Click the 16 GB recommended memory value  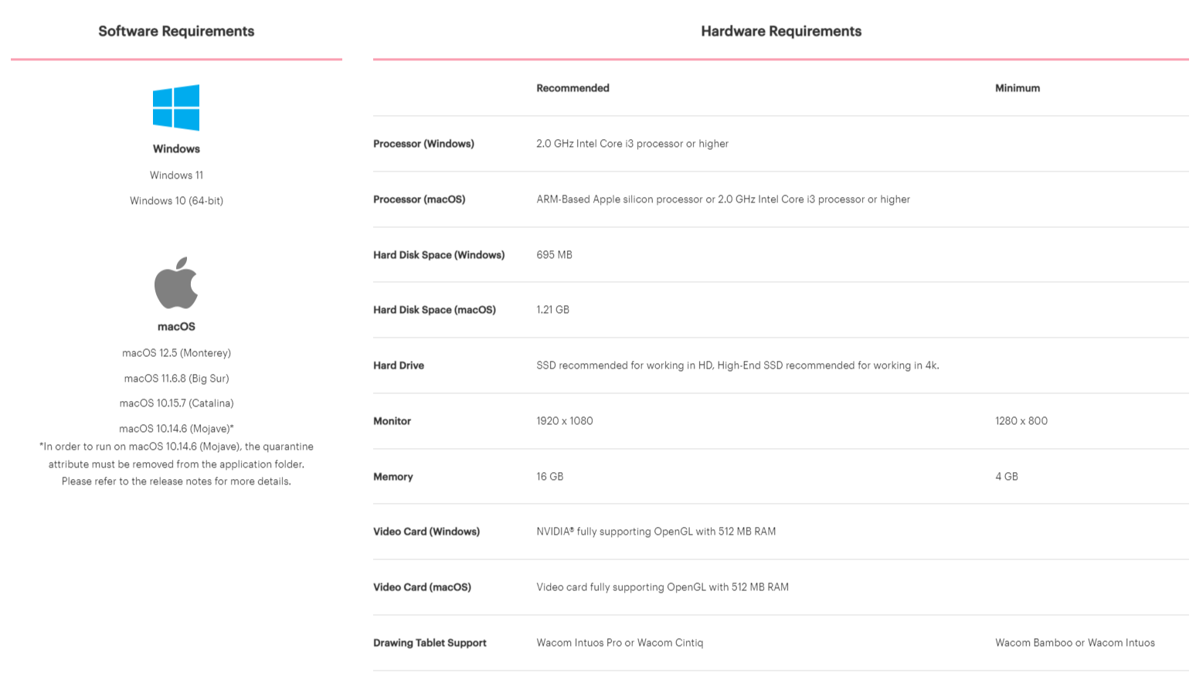tap(549, 477)
